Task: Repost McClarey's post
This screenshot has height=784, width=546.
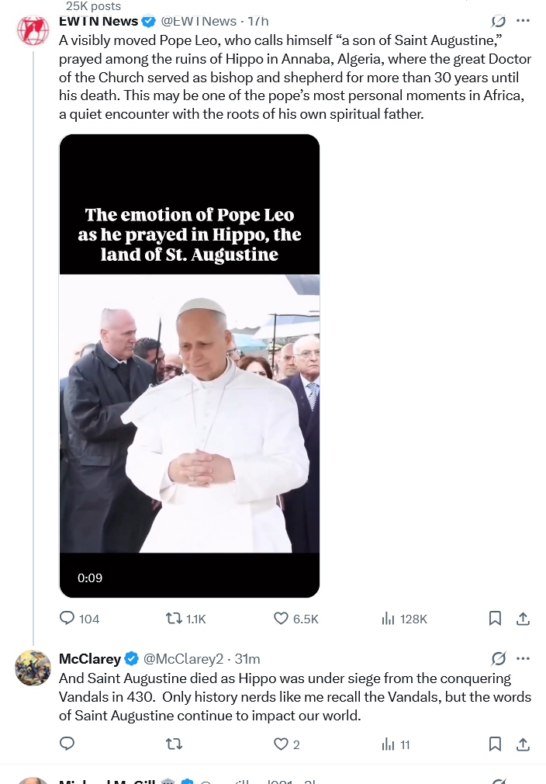Action: (175, 744)
